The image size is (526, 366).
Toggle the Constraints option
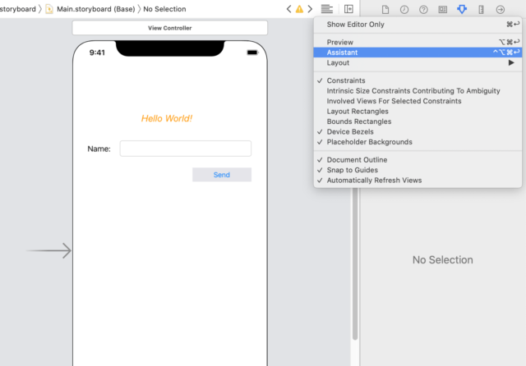(x=418, y=80)
